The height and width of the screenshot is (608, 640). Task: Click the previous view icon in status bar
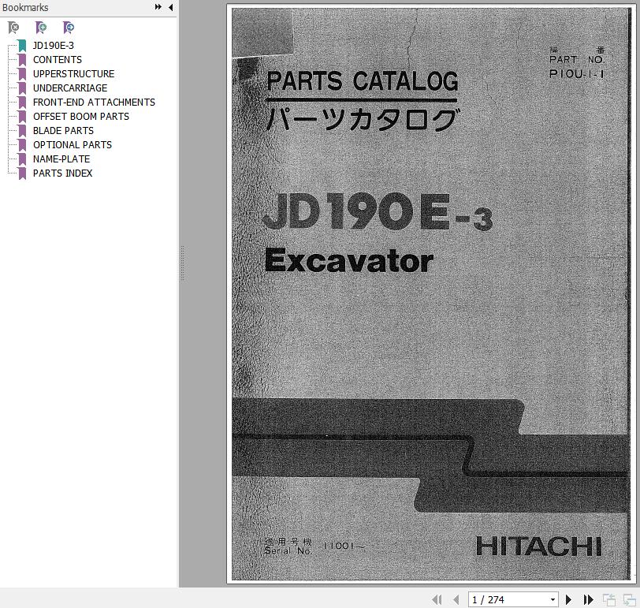pos(609,600)
